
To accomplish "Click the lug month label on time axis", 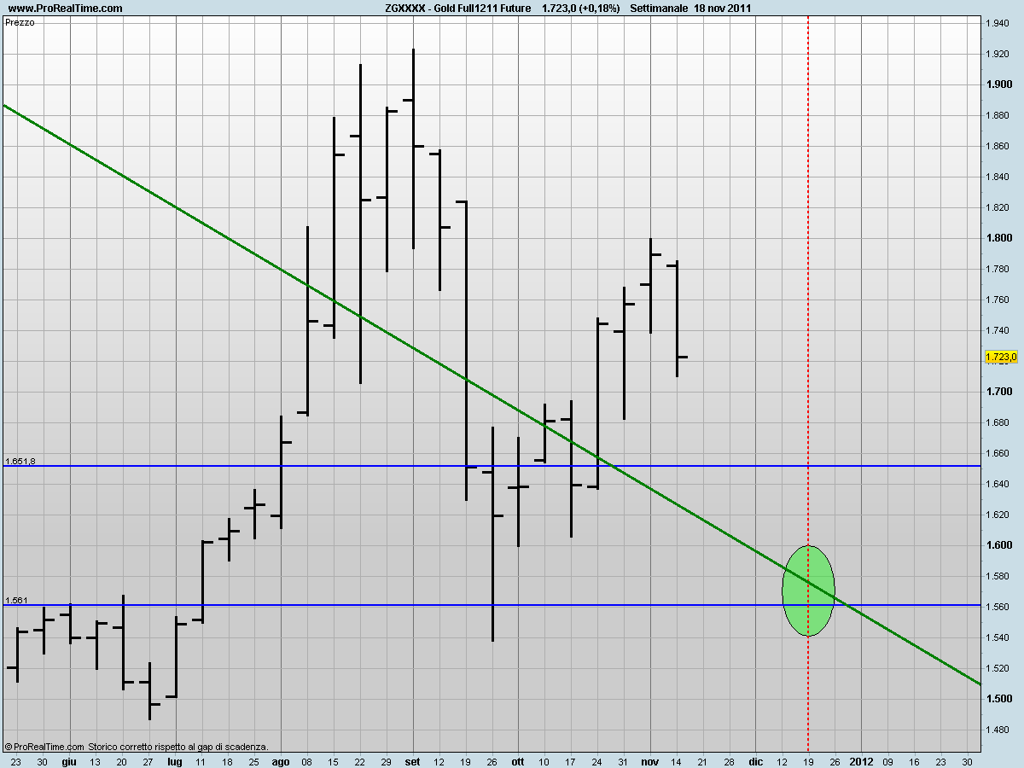I will (x=174, y=760).
